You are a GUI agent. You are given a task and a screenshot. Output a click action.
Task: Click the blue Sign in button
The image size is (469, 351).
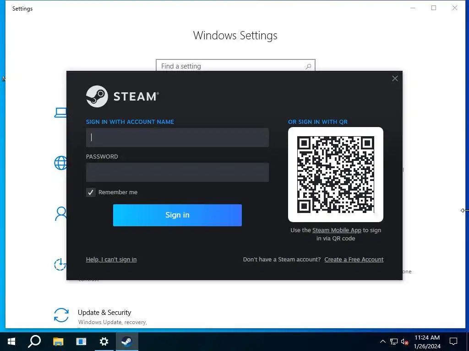pos(177,215)
